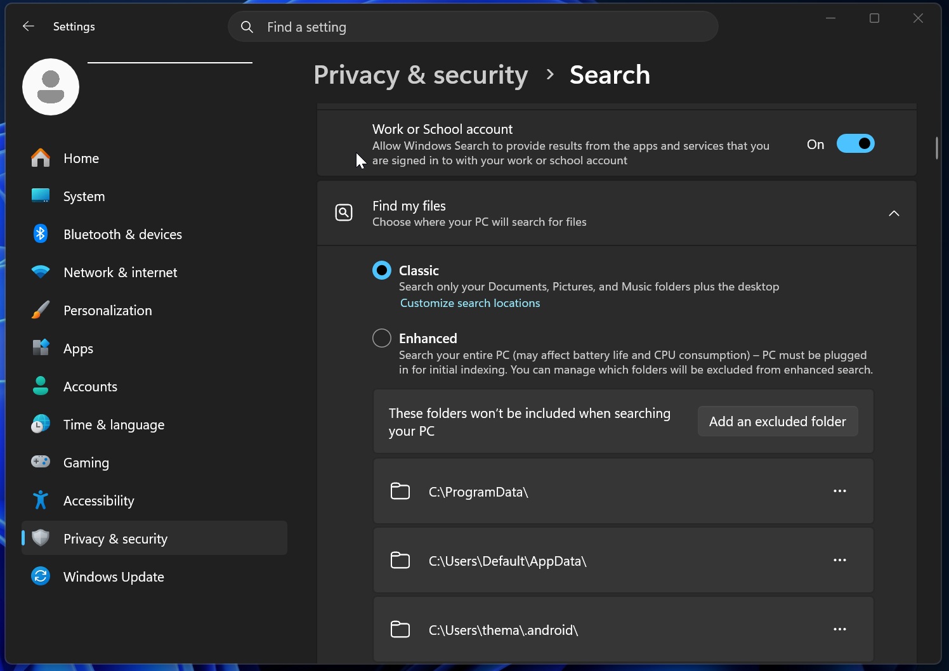The height and width of the screenshot is (671, 949).
Task: Open more options for C:\Users\thema\.android\
Action: click(840, 629)
